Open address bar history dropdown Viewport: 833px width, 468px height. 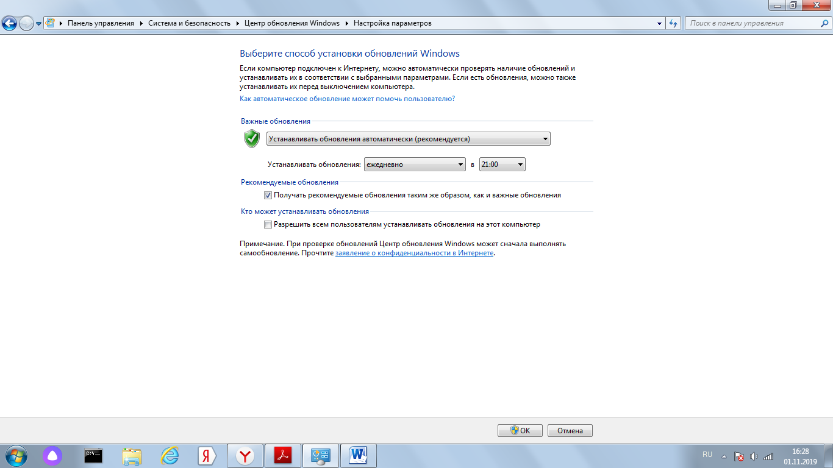[660, 23]
